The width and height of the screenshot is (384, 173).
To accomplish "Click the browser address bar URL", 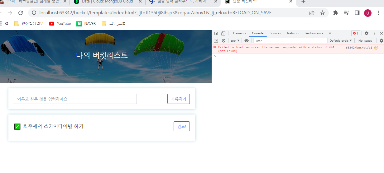I will [x=155, y=13].
